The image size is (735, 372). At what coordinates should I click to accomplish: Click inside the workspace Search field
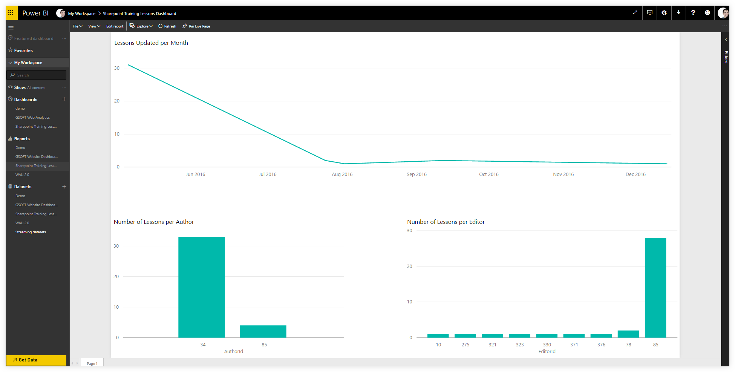point(36,75)
